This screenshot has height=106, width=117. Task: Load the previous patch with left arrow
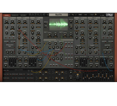pyautogui.click(x=48, y=15)
